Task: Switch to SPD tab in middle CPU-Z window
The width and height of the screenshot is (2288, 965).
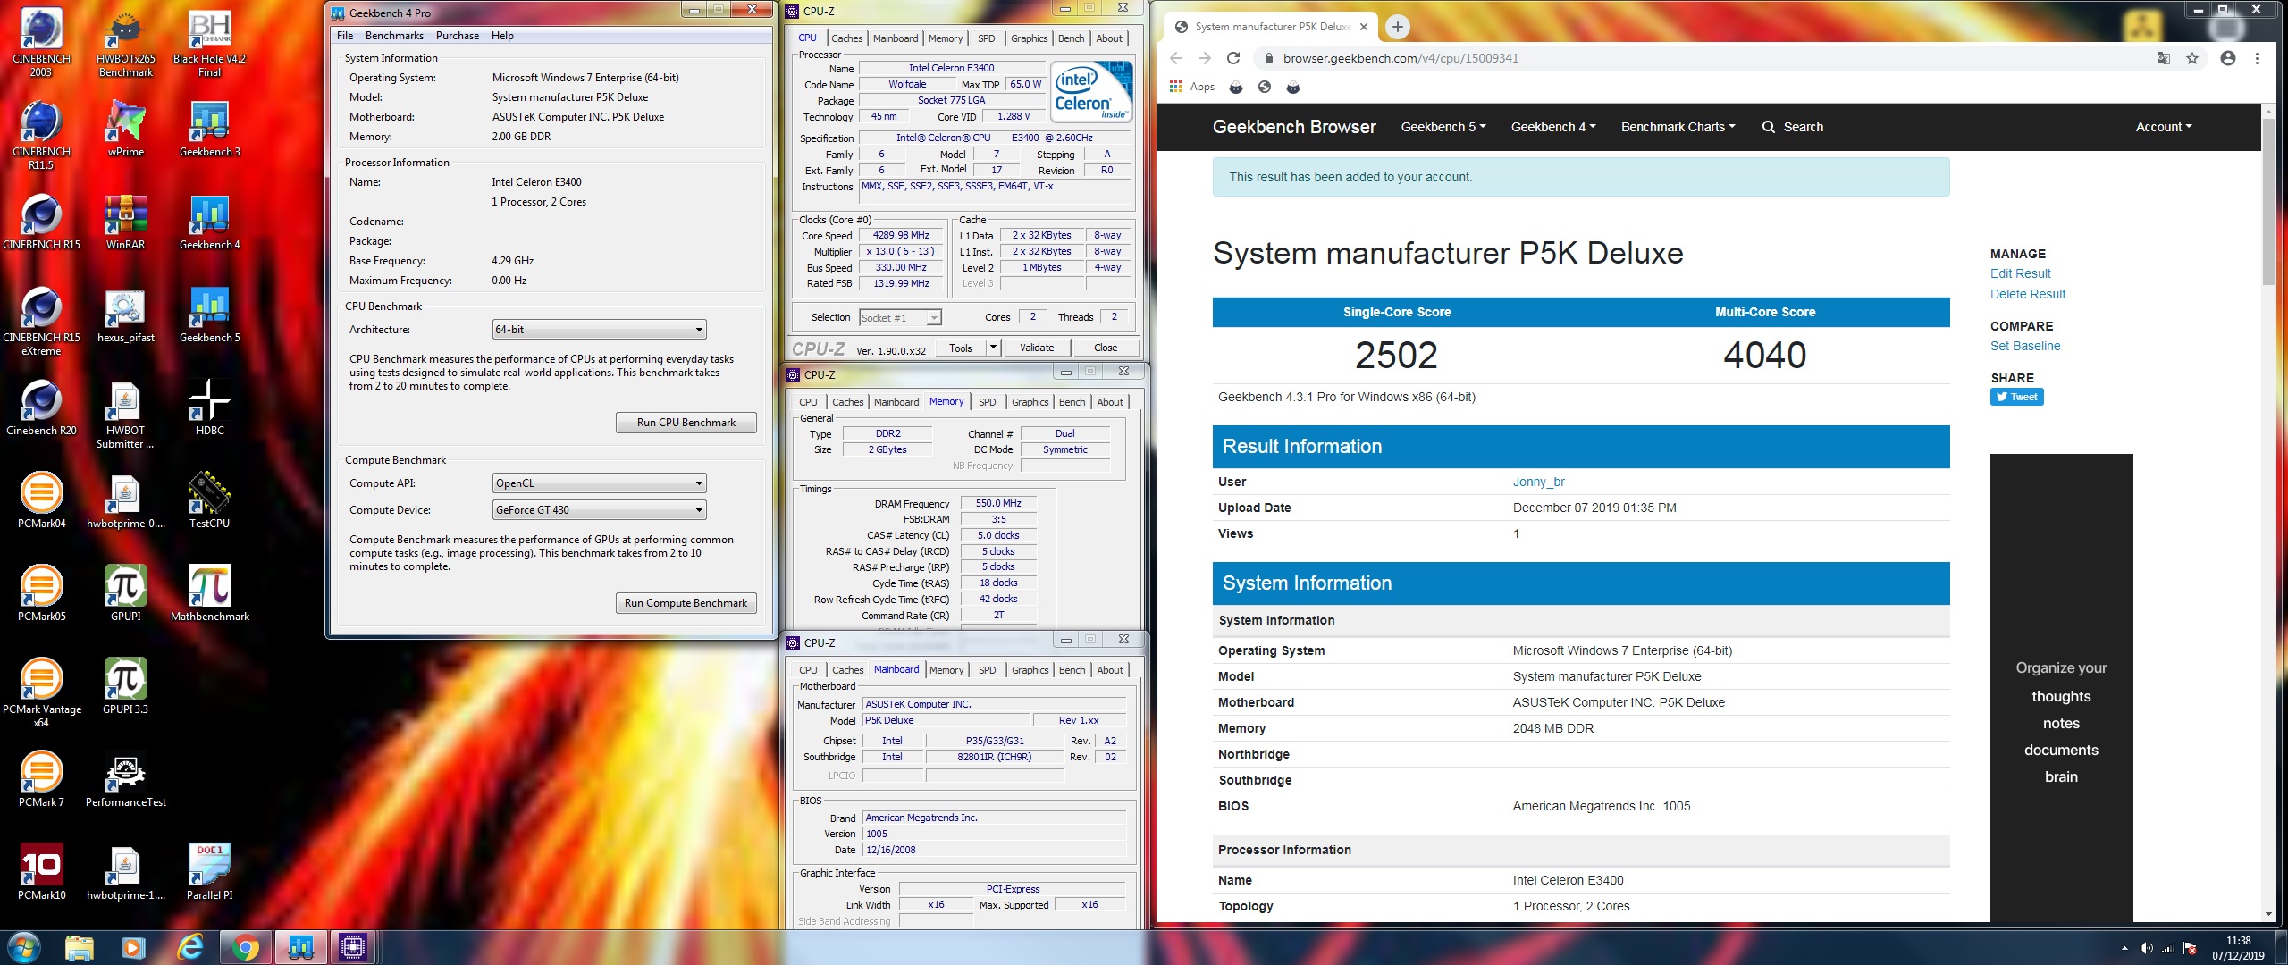Action: [x=987, y=402]
